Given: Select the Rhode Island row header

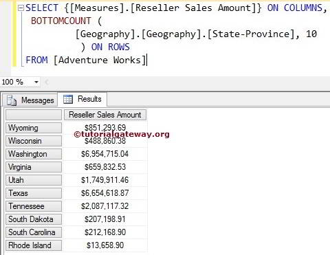Looking at the screenshot, I should pyautogui.click(x=34, y=245).
